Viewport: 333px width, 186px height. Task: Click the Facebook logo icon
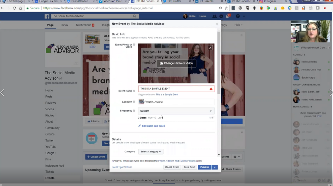[47, 16]
